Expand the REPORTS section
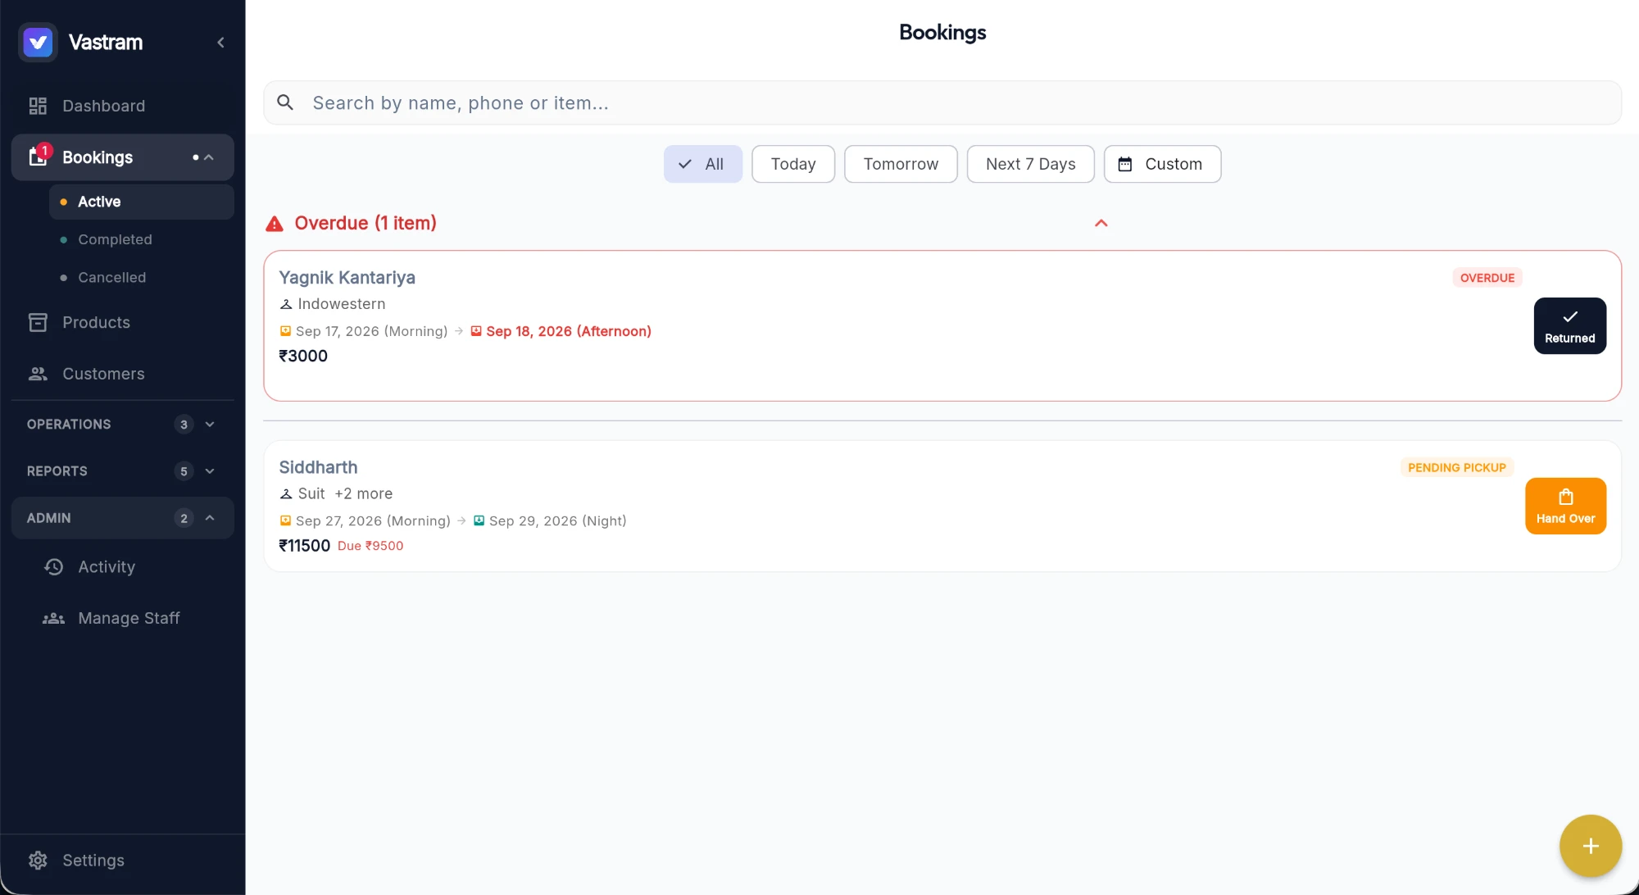The width and height of the screenshot is (1639, 895). (x=123, y=471)
